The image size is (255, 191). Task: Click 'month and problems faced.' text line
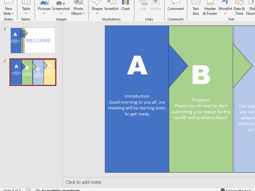(201, 118)
